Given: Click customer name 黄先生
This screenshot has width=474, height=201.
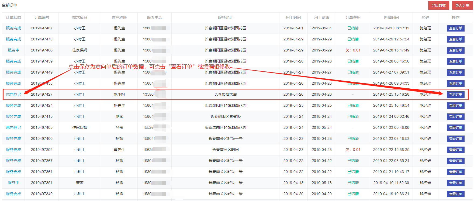Looking at the screenshot, I should click(x=119, y=150).
